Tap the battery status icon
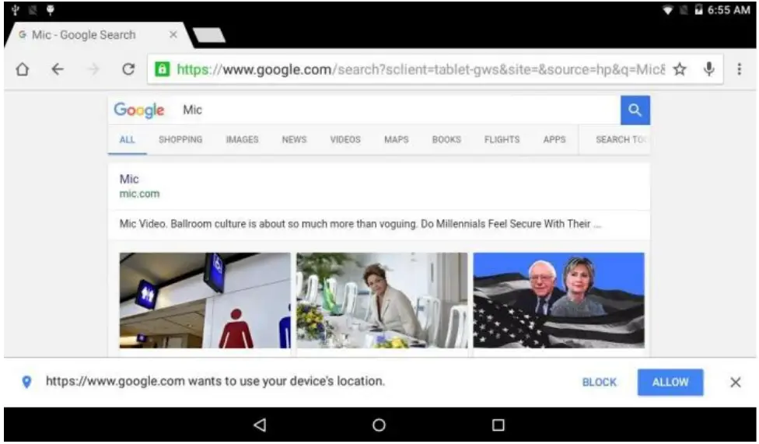 tap(698, 9)
